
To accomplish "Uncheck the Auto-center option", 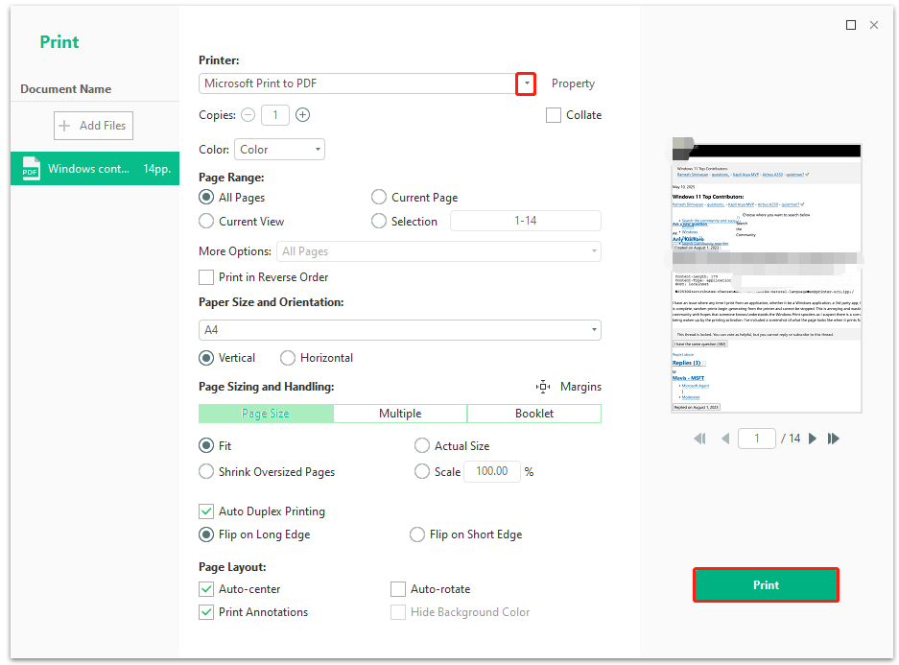I will [206, 589].
